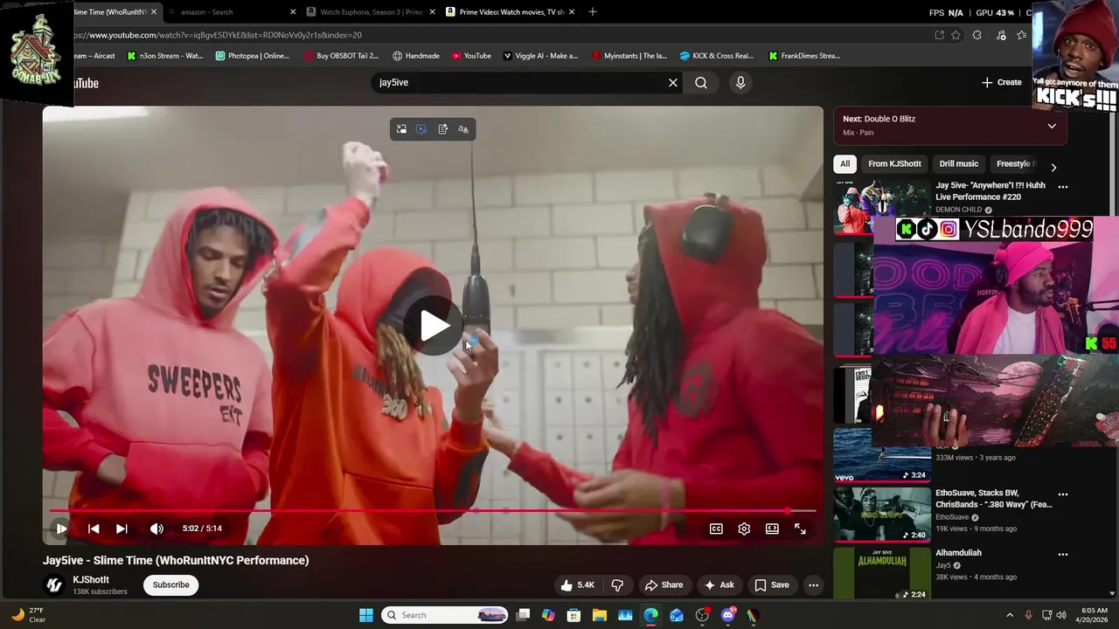Switch to Watch Euphoria Season 3 tab
This screenshot has height=629, width=1119.
372,12
